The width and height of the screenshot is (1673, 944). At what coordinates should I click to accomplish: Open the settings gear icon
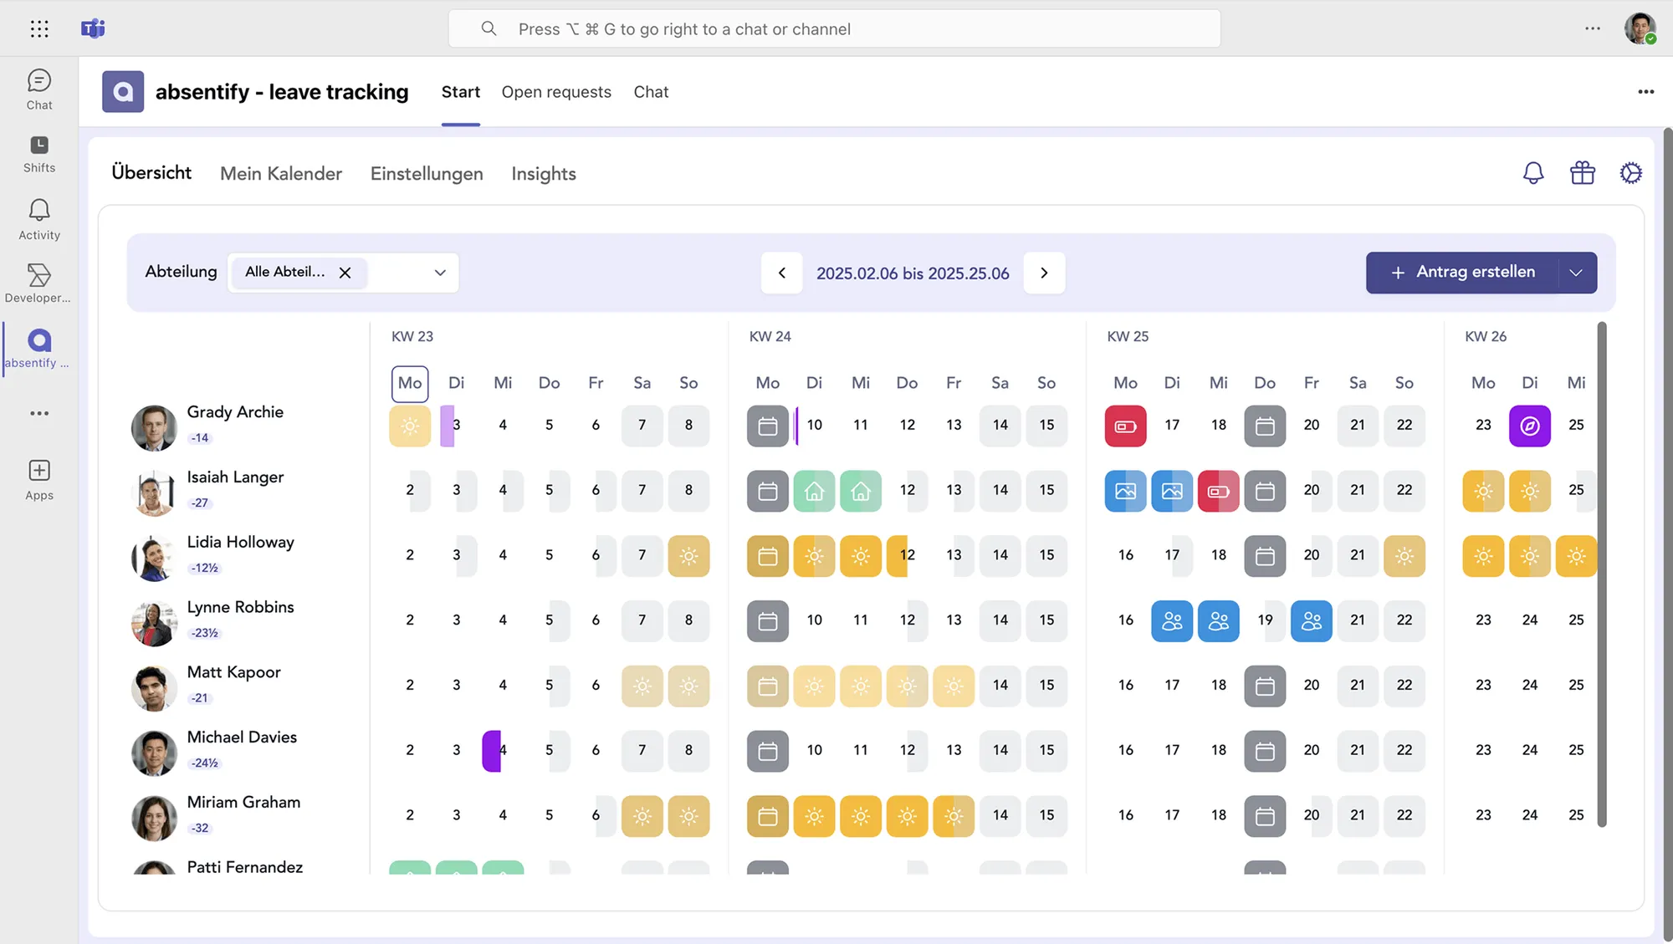[1630, 173]
